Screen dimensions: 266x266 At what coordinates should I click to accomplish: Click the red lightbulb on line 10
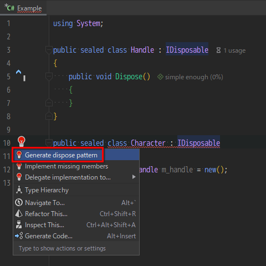point(22,141)
